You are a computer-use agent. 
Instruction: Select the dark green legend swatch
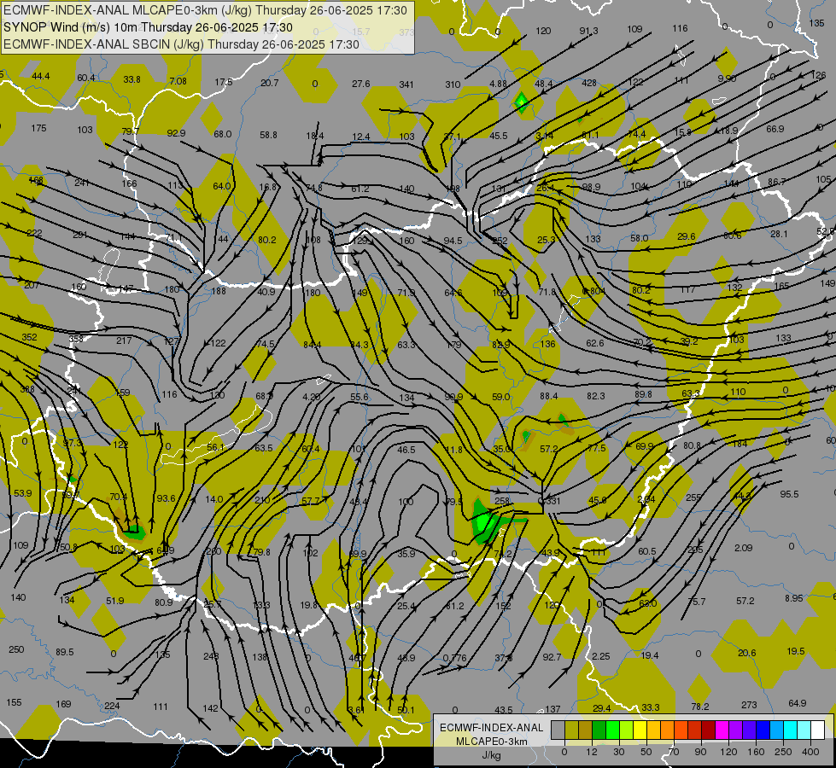pos(599,730)
